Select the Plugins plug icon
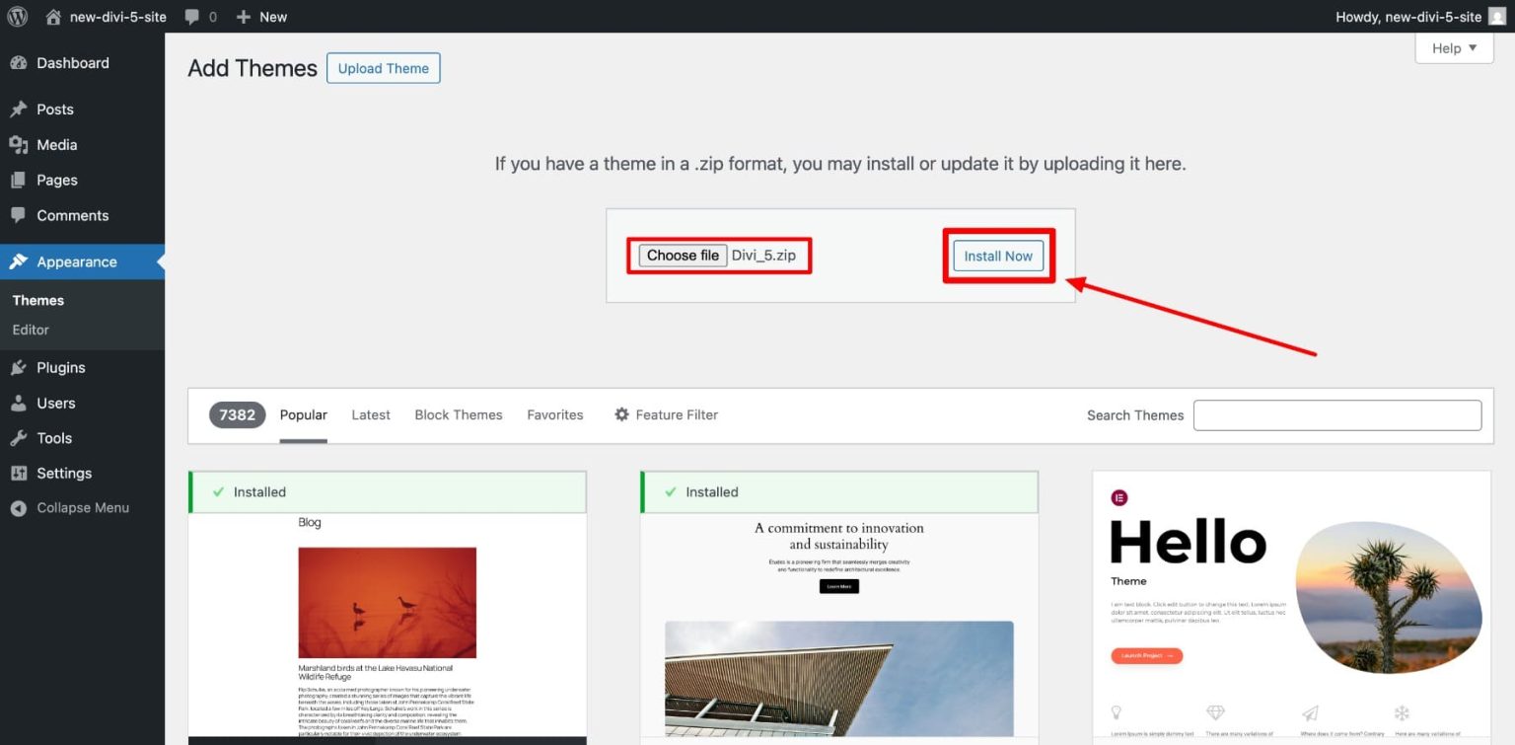The width and height of the screenshot is (1515, 745). pyautogui.click(x=20, y=367)
